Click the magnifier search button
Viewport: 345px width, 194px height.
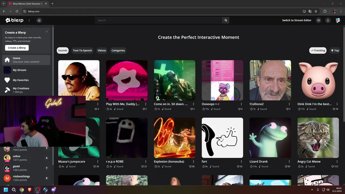[x=226, y=20]
